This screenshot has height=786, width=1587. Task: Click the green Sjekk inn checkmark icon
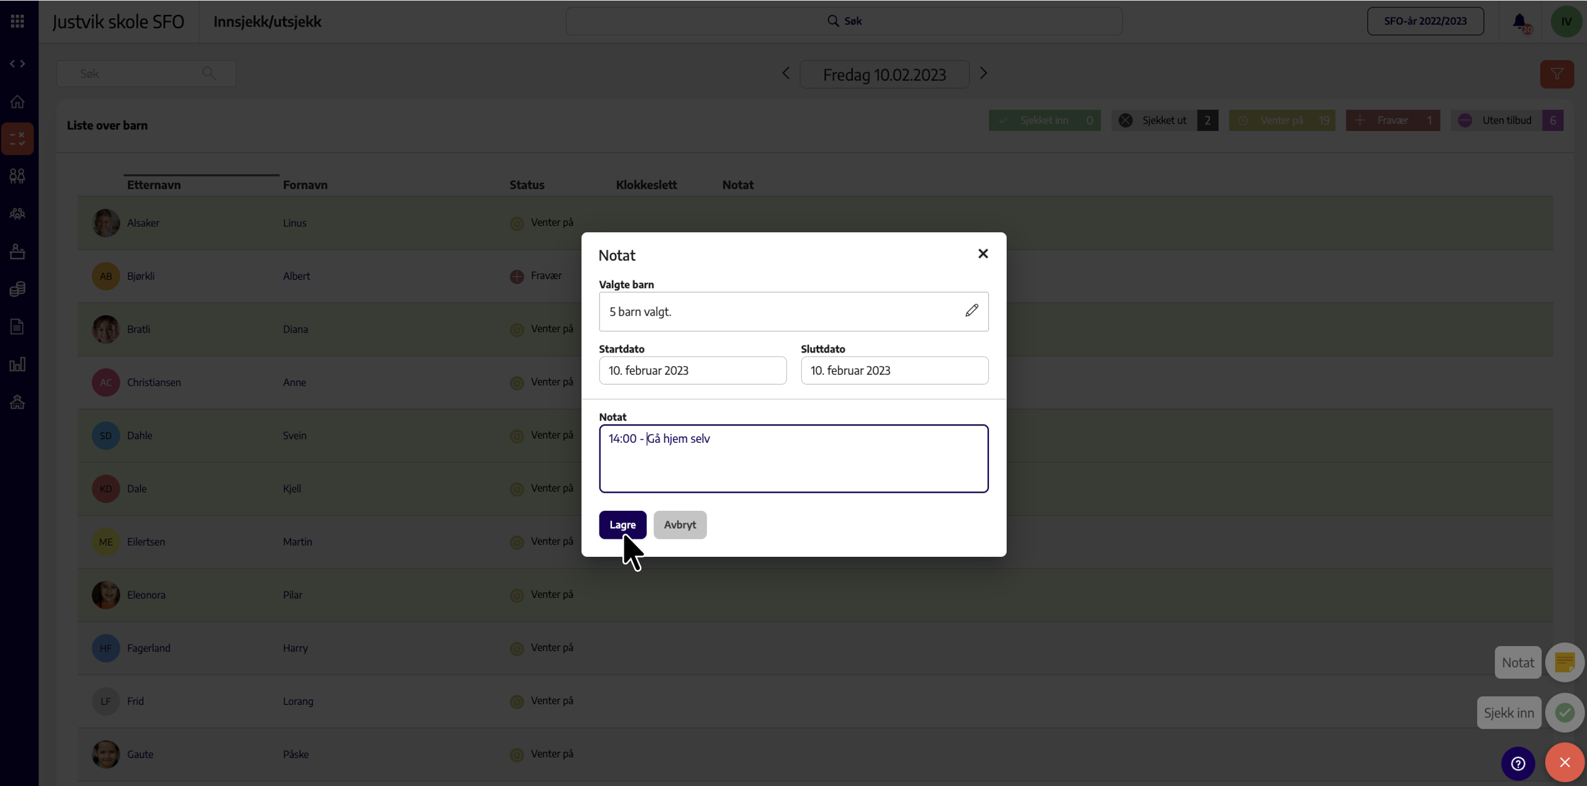pos(1565,713)
